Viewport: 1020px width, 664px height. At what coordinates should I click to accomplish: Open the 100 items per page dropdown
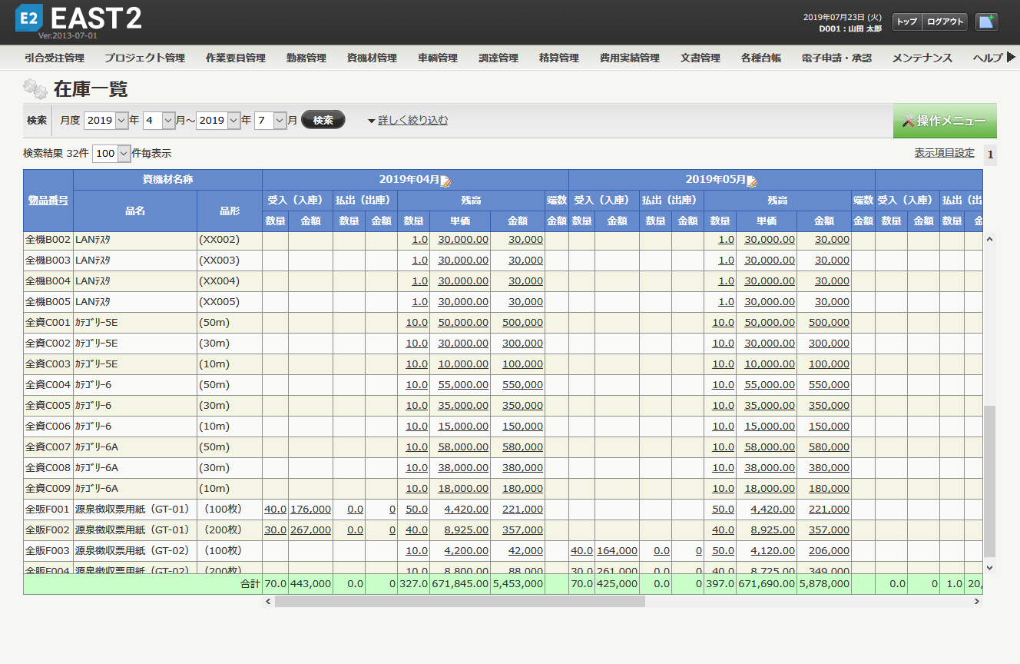(111, 154)
